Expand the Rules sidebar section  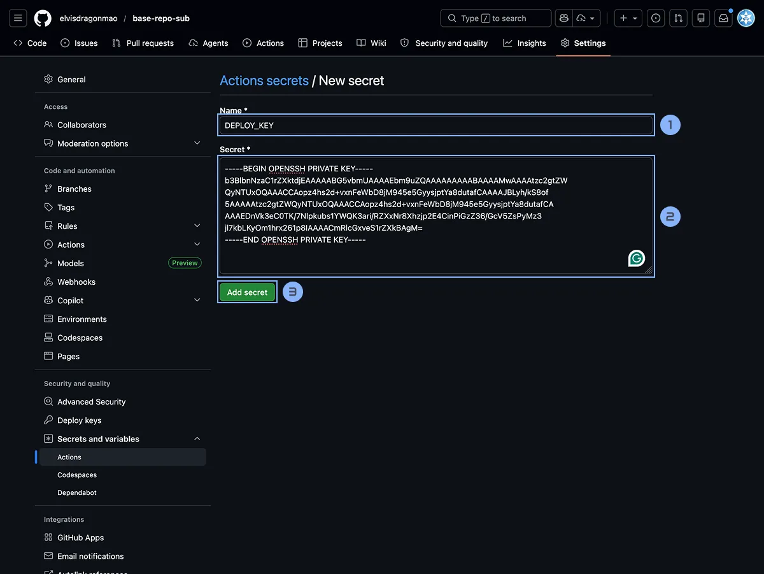coord(197,226)
